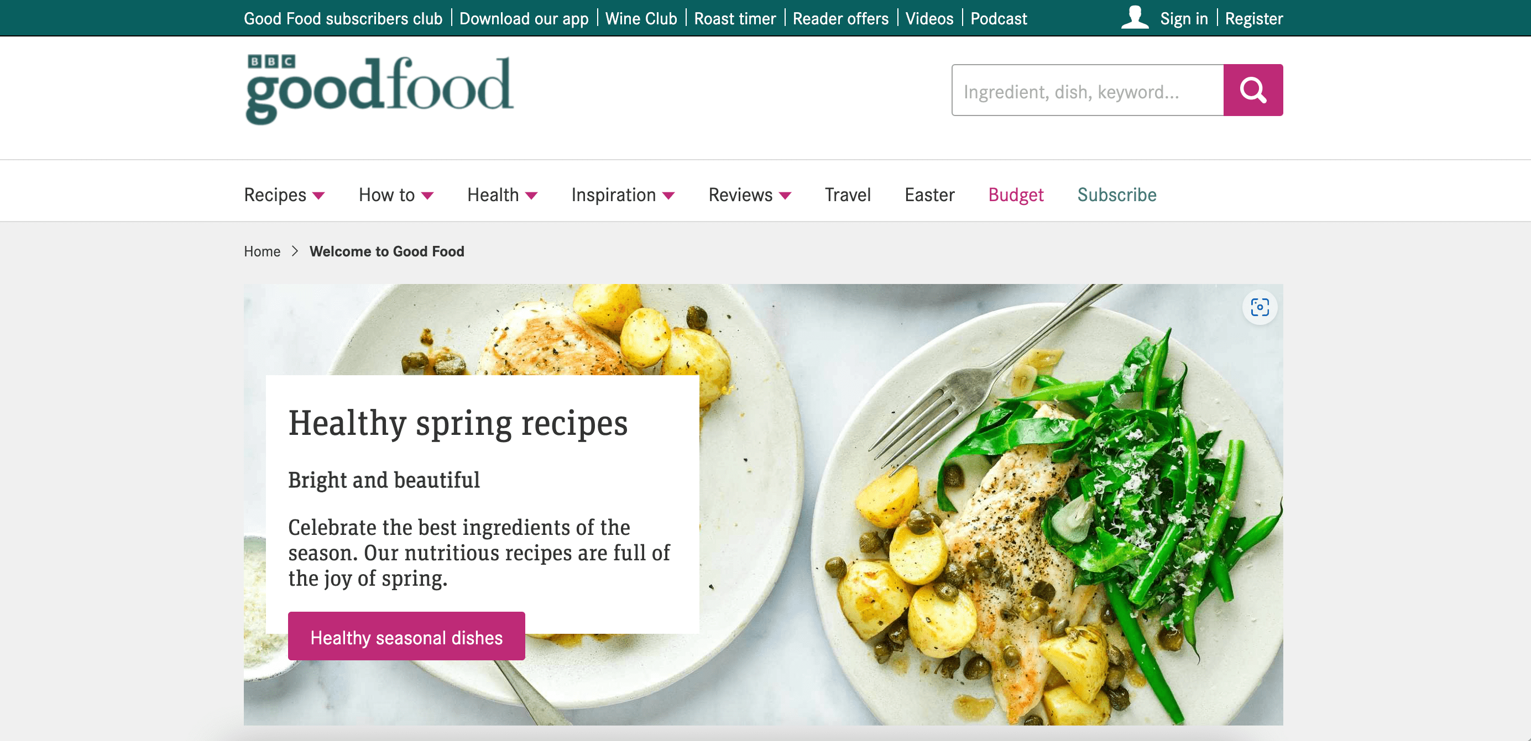Image resolution: width=1531 pixels, height=741 pixels.
Task: Open the Budget navigation link
Action: pos(1016,195)
